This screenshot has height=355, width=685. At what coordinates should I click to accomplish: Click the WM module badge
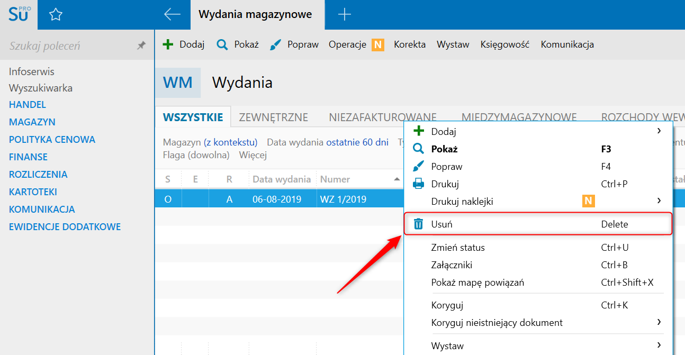tap(178, 83)
